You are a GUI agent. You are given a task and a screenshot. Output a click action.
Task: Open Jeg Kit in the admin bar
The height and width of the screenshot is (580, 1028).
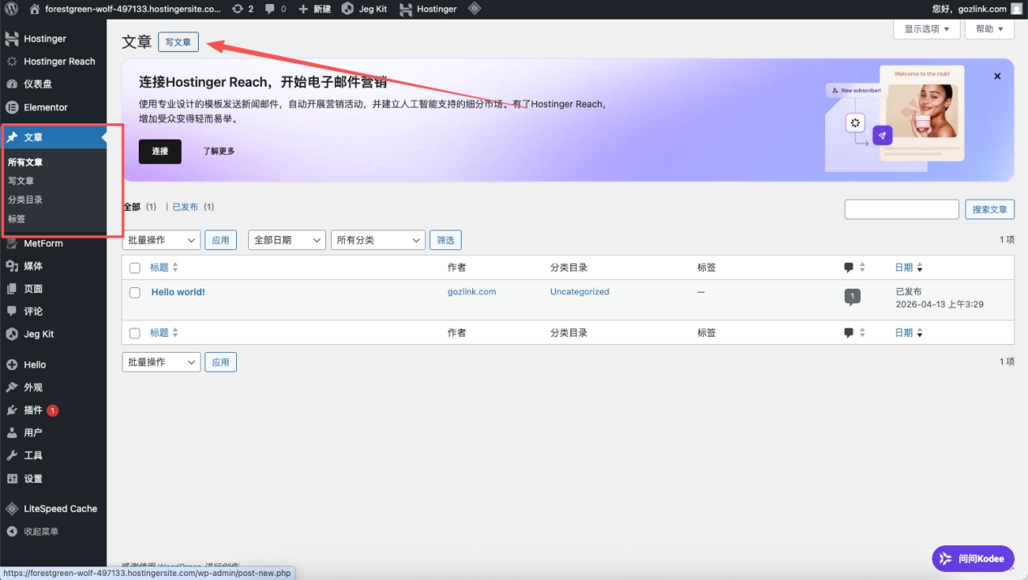(x=363, y=9)
